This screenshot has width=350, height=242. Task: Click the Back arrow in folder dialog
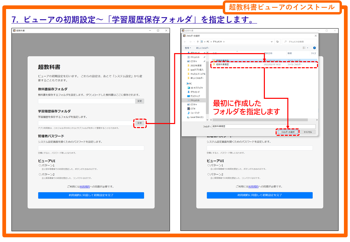tap(185, 42)
